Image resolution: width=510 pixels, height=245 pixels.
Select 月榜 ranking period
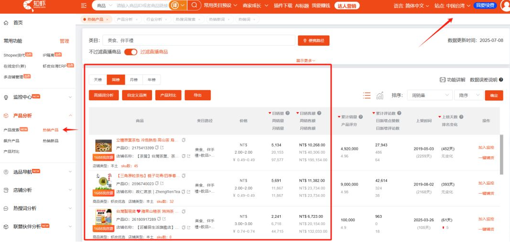[x=133, y=80]
